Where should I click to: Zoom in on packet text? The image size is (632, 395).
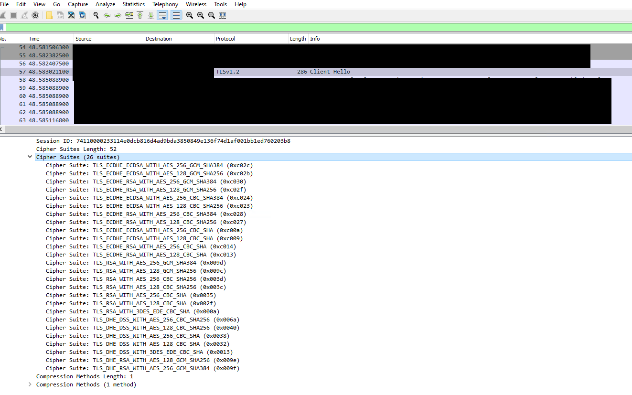190,15
